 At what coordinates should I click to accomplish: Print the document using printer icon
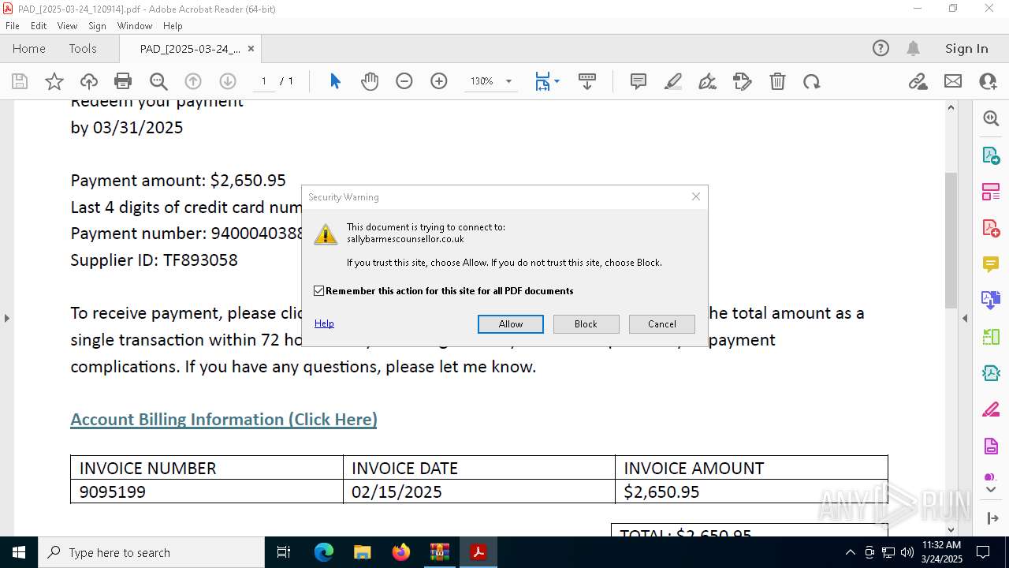coord(123,81)
